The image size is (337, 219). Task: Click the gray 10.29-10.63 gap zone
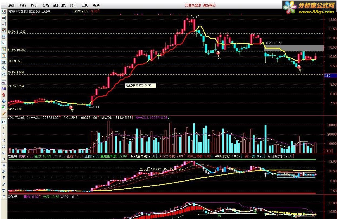(x=293, y=48)
